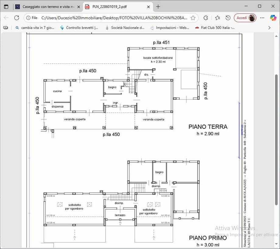The height and width of the screenshot is (249, 280).
Task: Open the Copilot sidebar
Action: pyautogui.click(x=273, y=18)
